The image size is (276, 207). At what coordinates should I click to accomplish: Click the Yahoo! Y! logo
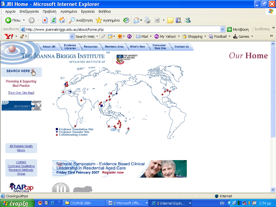9,36
